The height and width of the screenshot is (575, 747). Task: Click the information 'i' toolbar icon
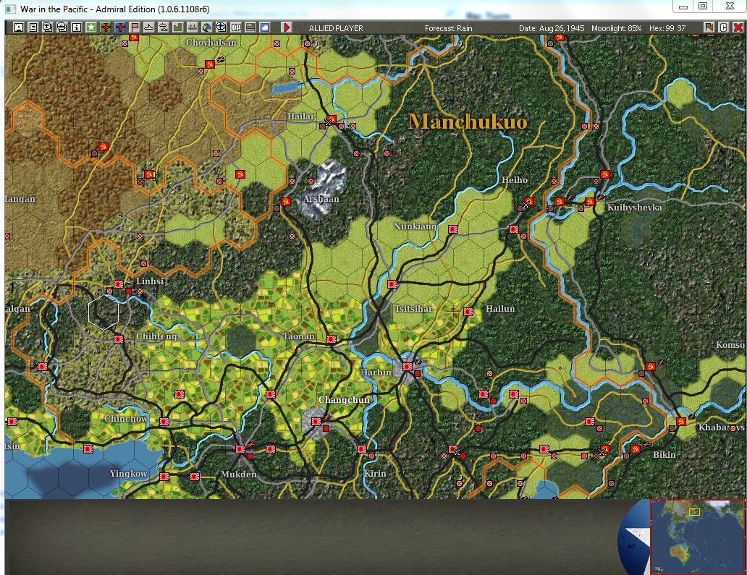pos(76,27)
